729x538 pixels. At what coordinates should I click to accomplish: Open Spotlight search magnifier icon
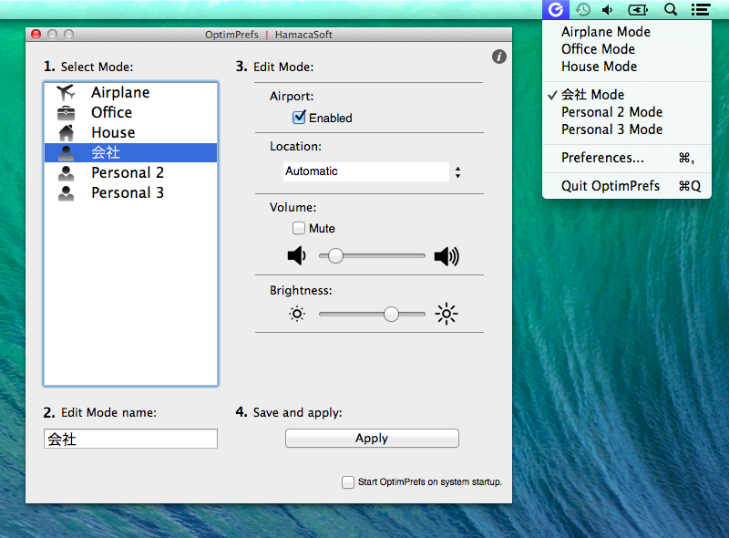(x=671, y=9)
